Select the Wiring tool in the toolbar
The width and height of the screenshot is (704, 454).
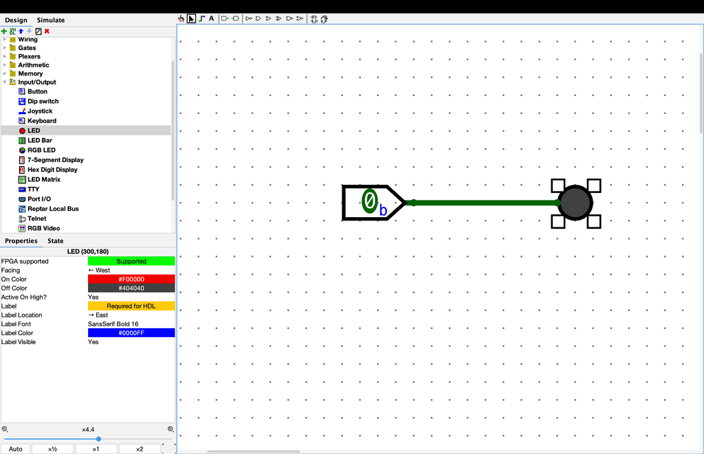click(x=201, y=19)
